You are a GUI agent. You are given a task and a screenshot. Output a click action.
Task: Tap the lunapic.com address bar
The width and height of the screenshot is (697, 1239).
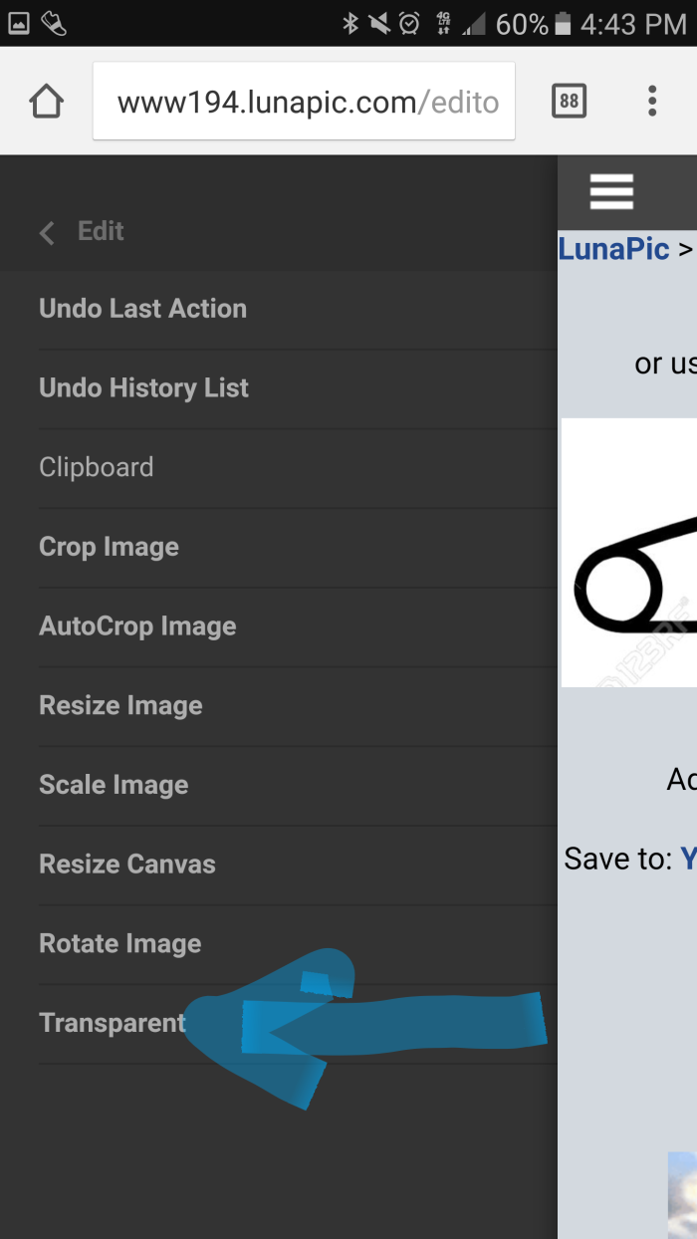pos(304,102)
